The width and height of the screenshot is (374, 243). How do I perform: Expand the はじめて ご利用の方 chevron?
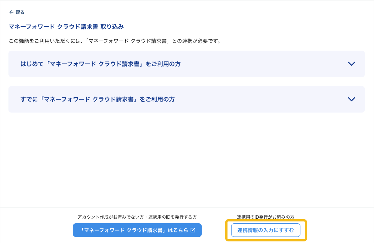351,64
